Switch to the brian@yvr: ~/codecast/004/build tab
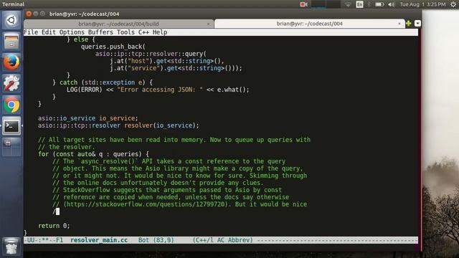This screenshot has height=258, width=459. (118, 24)
